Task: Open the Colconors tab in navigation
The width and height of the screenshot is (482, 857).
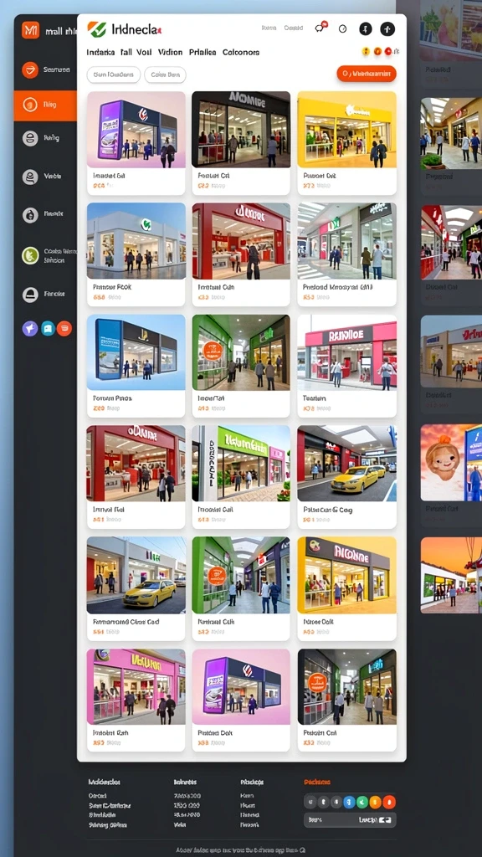Action: pos(241,53)
